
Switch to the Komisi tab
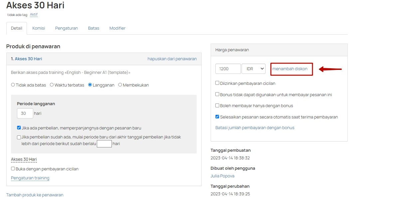(x=39, y=28)
